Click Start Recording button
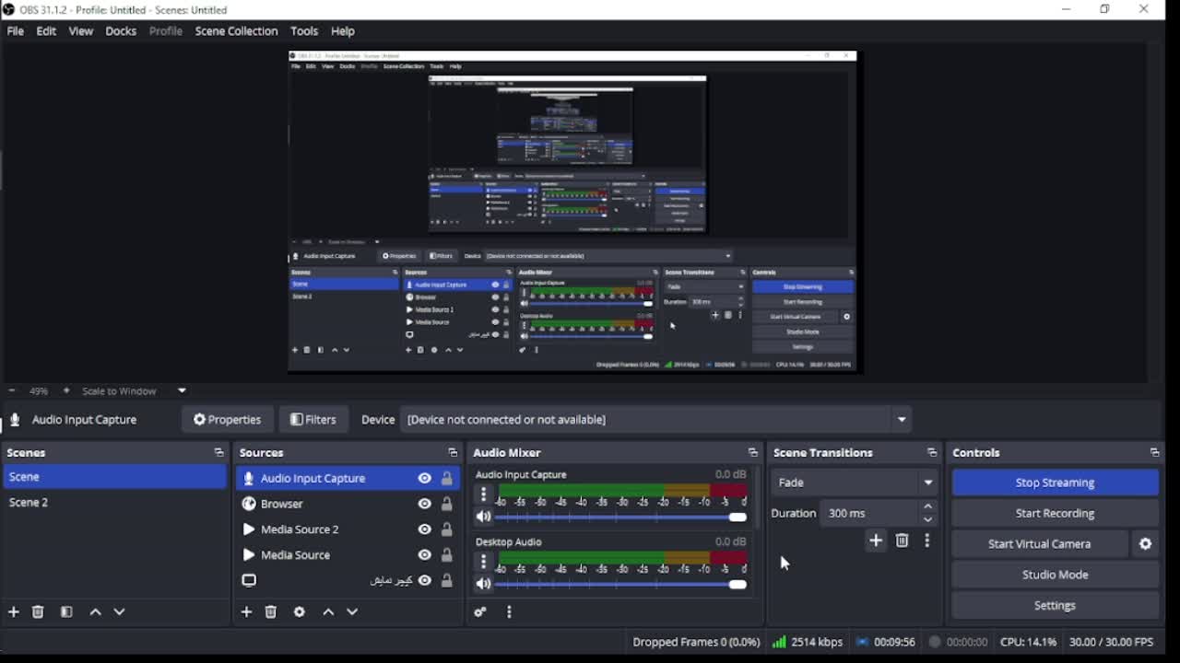The width and height of the screenshot is (1180, 663). [1055, 513]
